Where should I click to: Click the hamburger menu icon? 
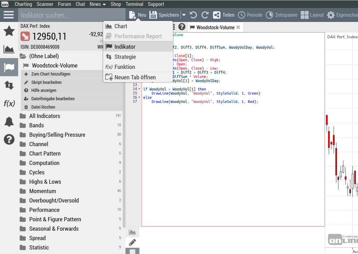(x=9, y=15)
